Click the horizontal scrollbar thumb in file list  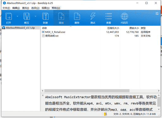tap(87, 91)
